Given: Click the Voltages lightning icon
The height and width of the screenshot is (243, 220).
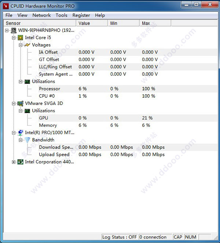Looking at the screenshot, I should pyautogui.click(x=27, y=45).
